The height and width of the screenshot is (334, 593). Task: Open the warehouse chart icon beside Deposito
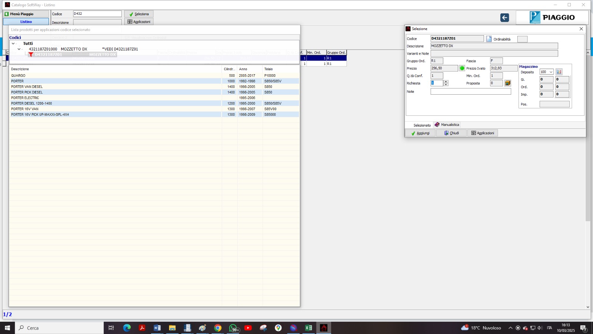pos(559,72)
